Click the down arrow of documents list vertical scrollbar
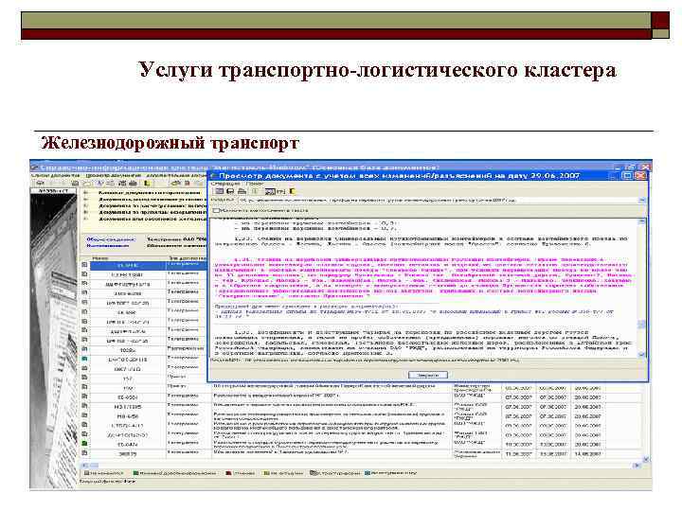The width and height of the screenshot is (682, 511). (x=646, y=459)
